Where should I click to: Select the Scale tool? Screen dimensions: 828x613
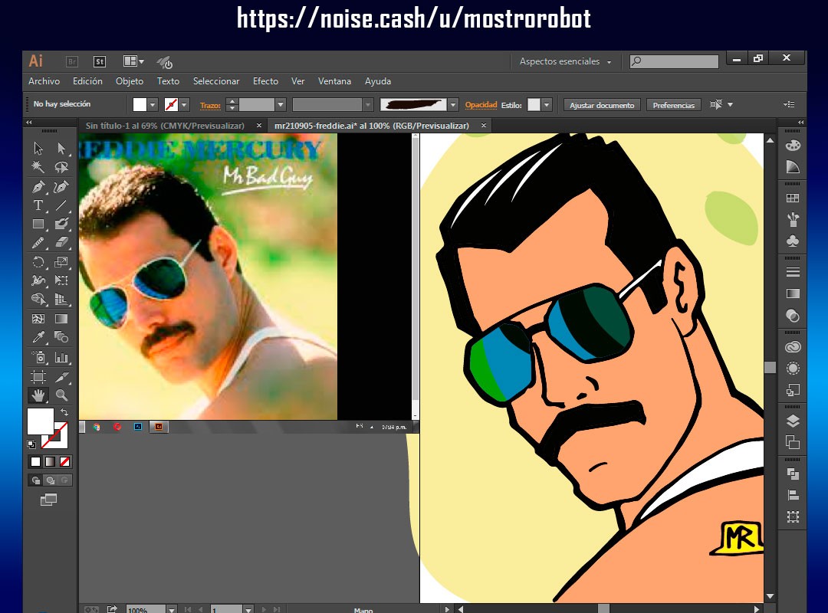[61, 262]
